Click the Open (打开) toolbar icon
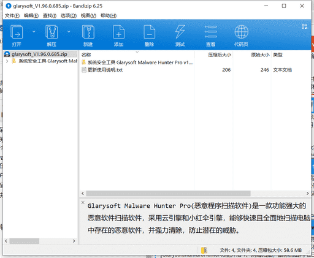The height and width of the screenshot is (258, 314). click(17, 32)
